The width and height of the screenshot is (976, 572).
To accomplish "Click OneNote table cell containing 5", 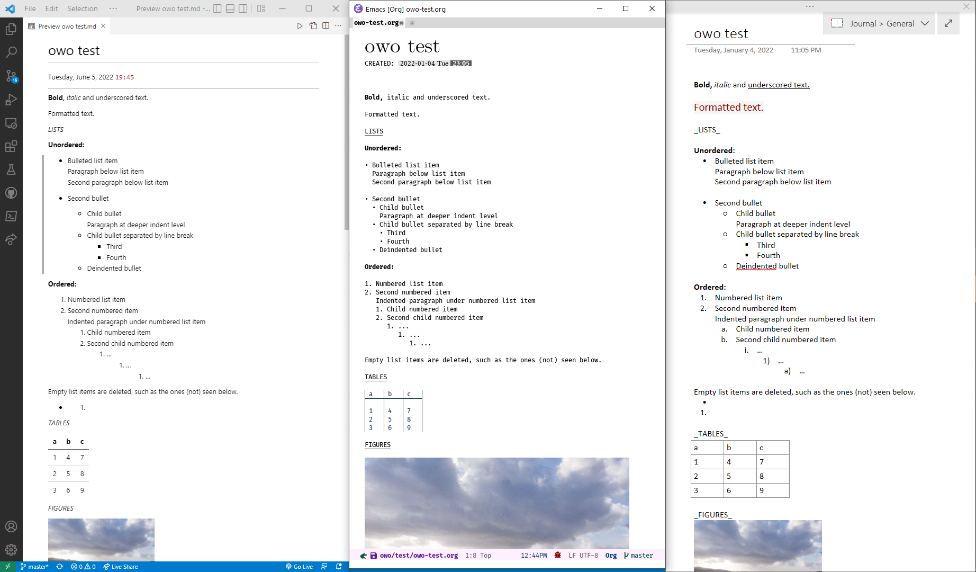I will (x=740, y=476).
